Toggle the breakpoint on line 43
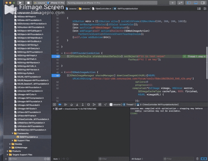 pos(56,56)
